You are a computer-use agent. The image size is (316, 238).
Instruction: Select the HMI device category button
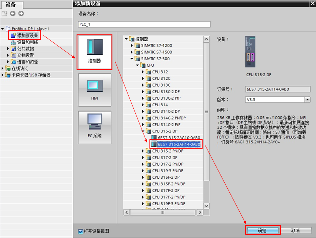pos(94,90)
